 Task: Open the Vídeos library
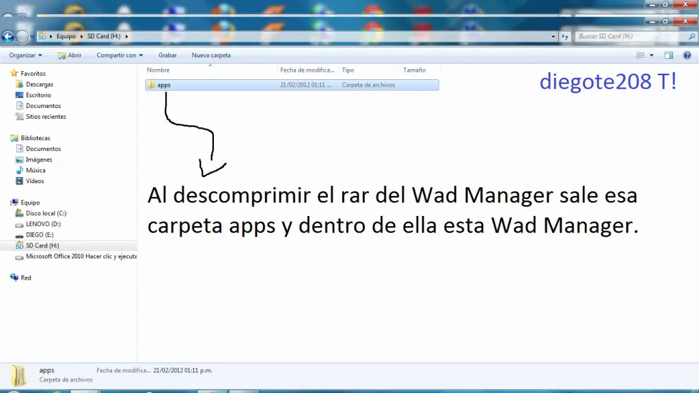[35, 181]
